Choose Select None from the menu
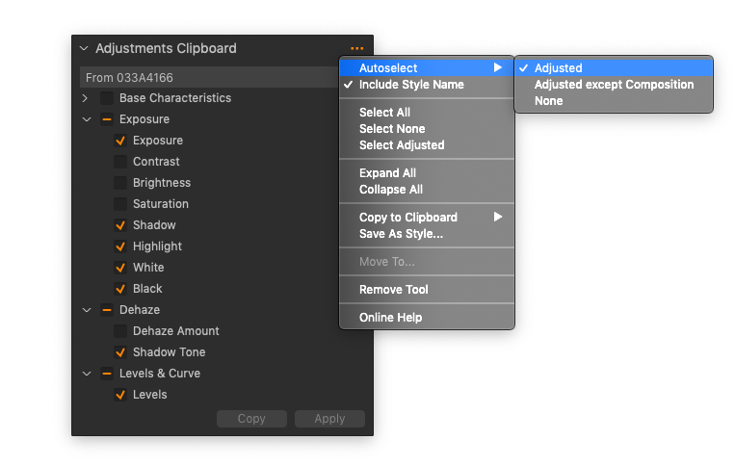This screenshot has width=735, height=466. [x=427, y=129]
